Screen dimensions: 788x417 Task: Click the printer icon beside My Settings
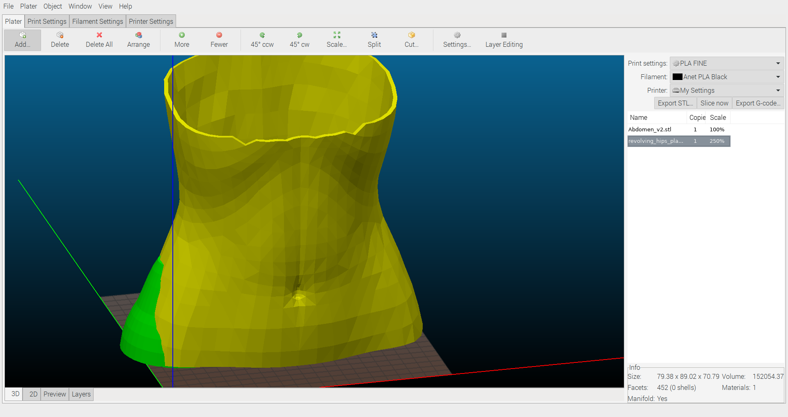(x=676, y=91)
